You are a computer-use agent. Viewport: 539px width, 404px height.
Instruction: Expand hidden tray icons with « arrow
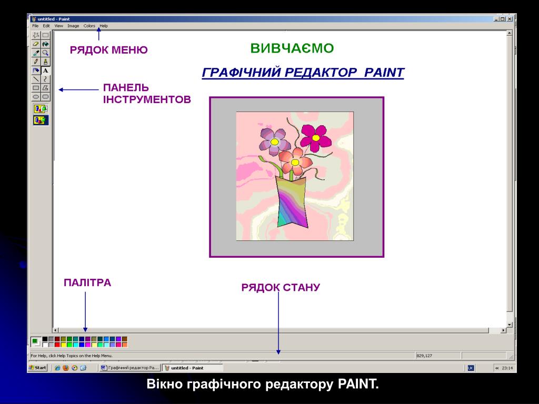point(497,368)
